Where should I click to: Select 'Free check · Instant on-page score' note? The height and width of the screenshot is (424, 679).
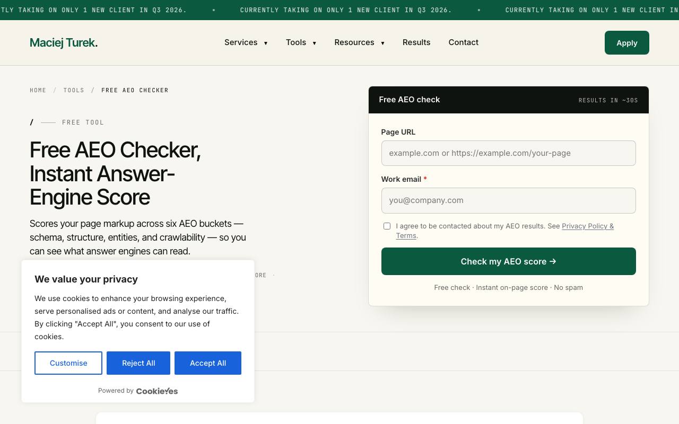[x=508, y=287]
